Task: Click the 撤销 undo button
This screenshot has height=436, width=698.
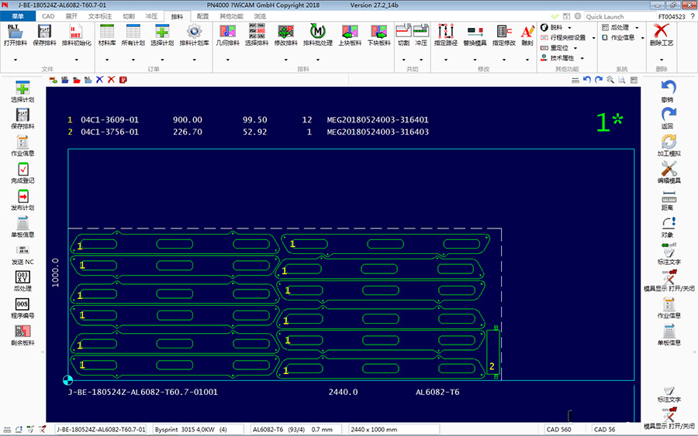Action: [668, 88]
